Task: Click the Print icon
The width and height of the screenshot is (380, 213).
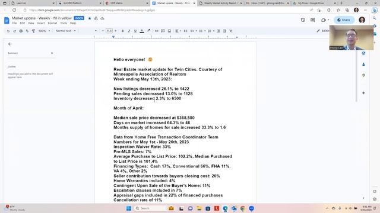Action: [21, 31]
